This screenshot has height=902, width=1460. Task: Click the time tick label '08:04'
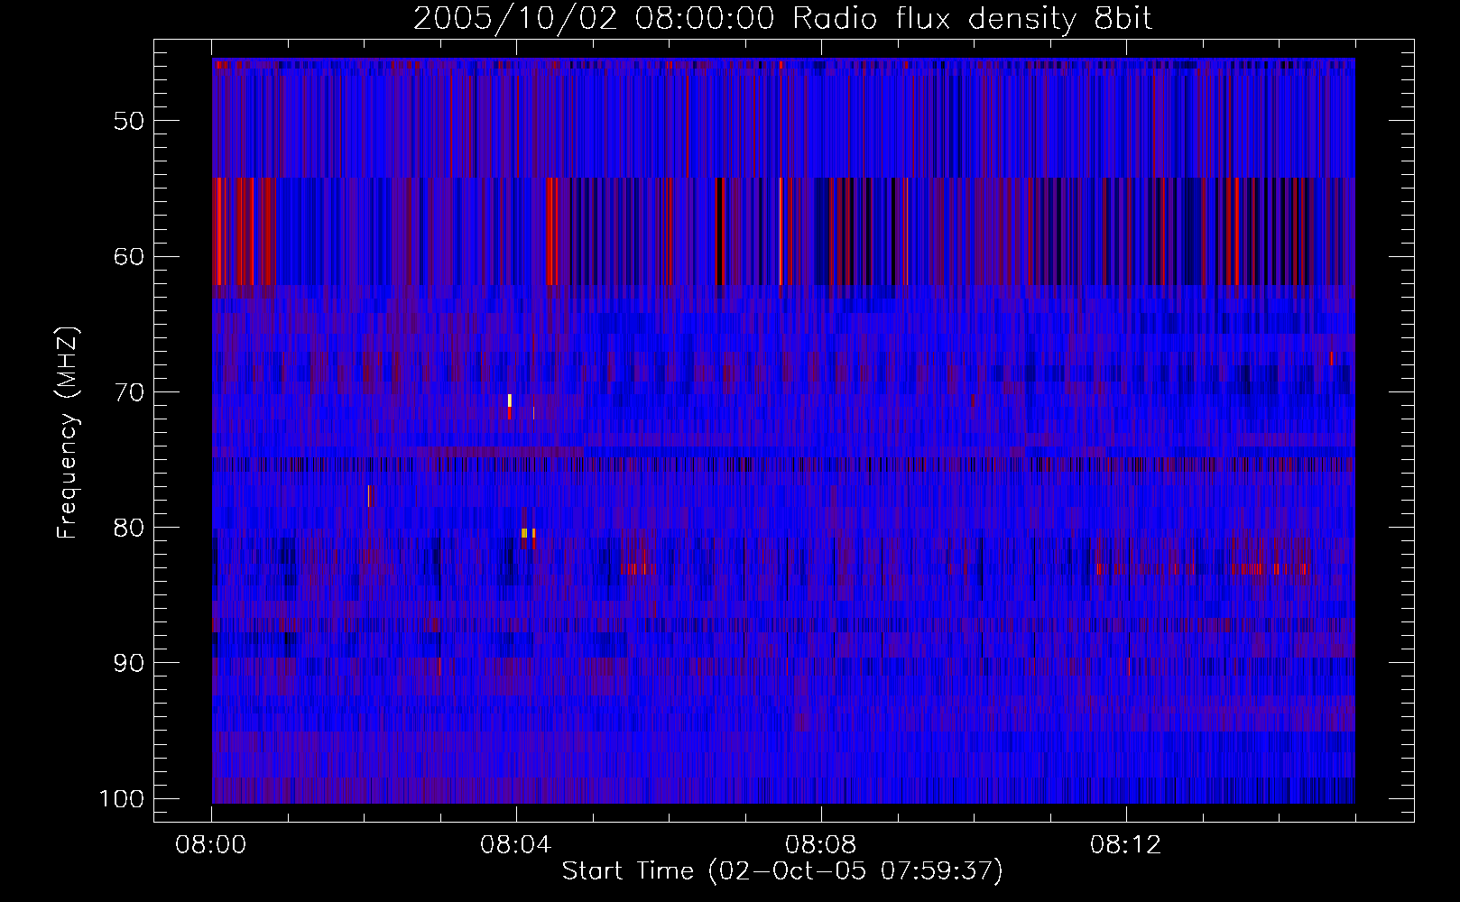[516, 845]
